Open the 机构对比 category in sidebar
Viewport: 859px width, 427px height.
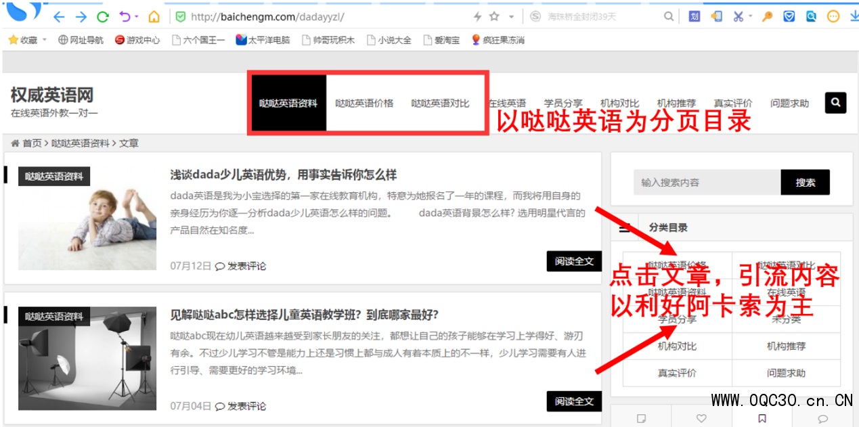pos(677,346)
